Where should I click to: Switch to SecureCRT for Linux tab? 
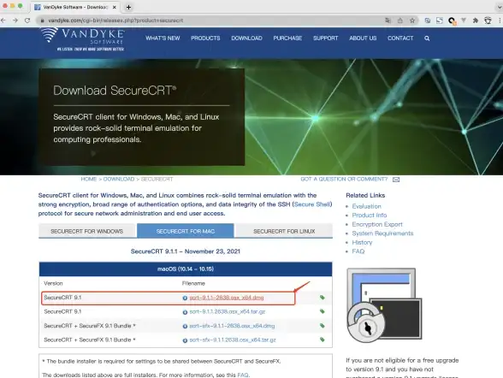pos(284,231)
